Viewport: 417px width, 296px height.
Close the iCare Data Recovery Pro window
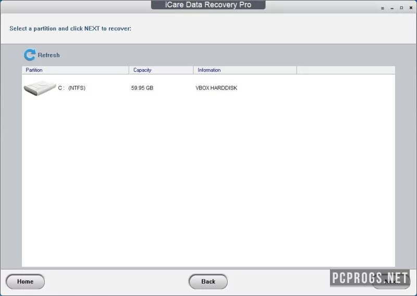pyautogui.click(x=411, y=8)
